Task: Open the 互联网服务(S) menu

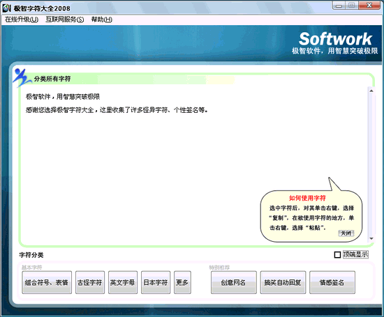Action: 65,20
